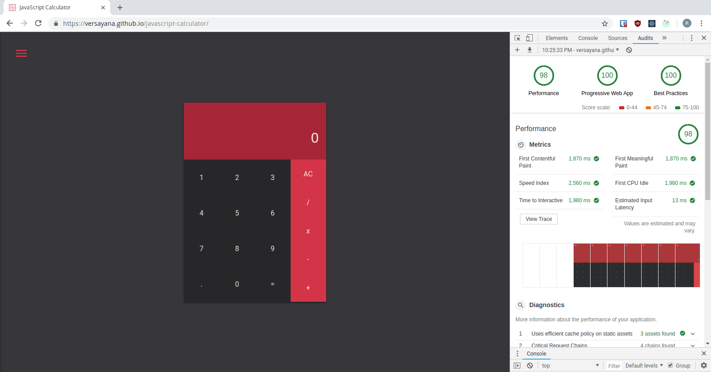Image resolution: width=711 pixels, height=372 pixels.
Task: Click the audits panel vertical scrollbar
Action: (x=707, y=132)
